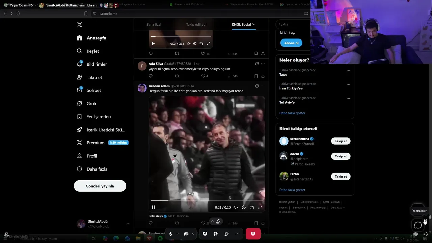
Task: Unmute the 0:20 video
Action: [236, 207]
